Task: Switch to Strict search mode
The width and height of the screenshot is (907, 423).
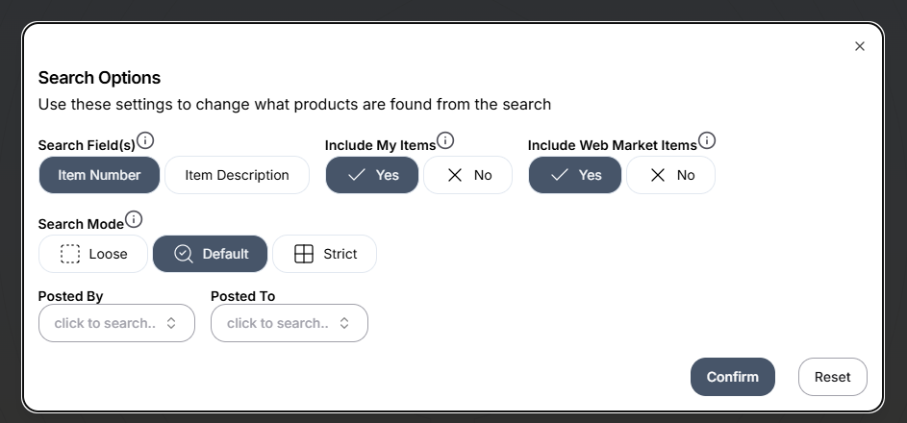Action: click(324, 254)
